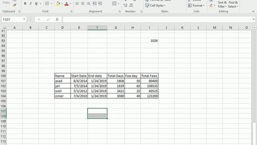Select the cell with 'omer'
Image resolution: width=257 pixels, height=145 pixels.
click(63, 96)
